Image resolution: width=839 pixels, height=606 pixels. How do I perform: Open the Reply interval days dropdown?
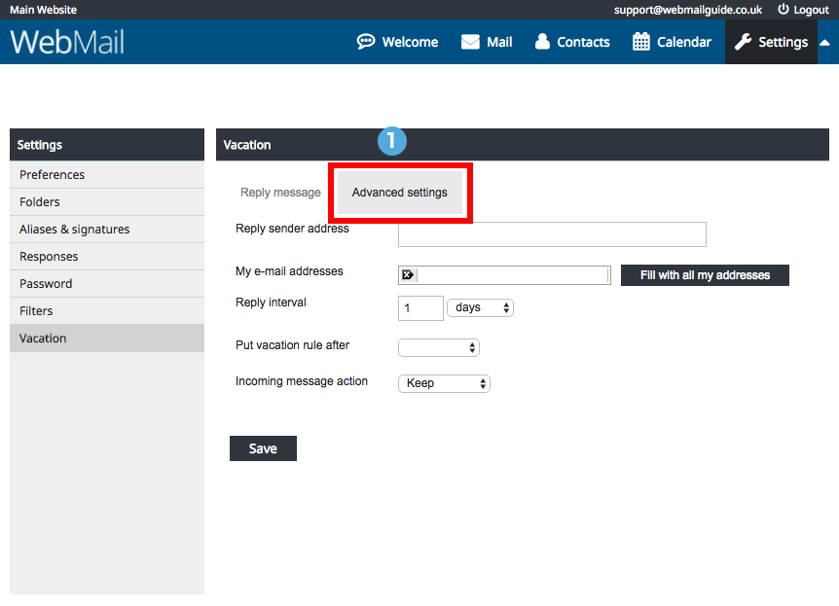tap(480, 307)
